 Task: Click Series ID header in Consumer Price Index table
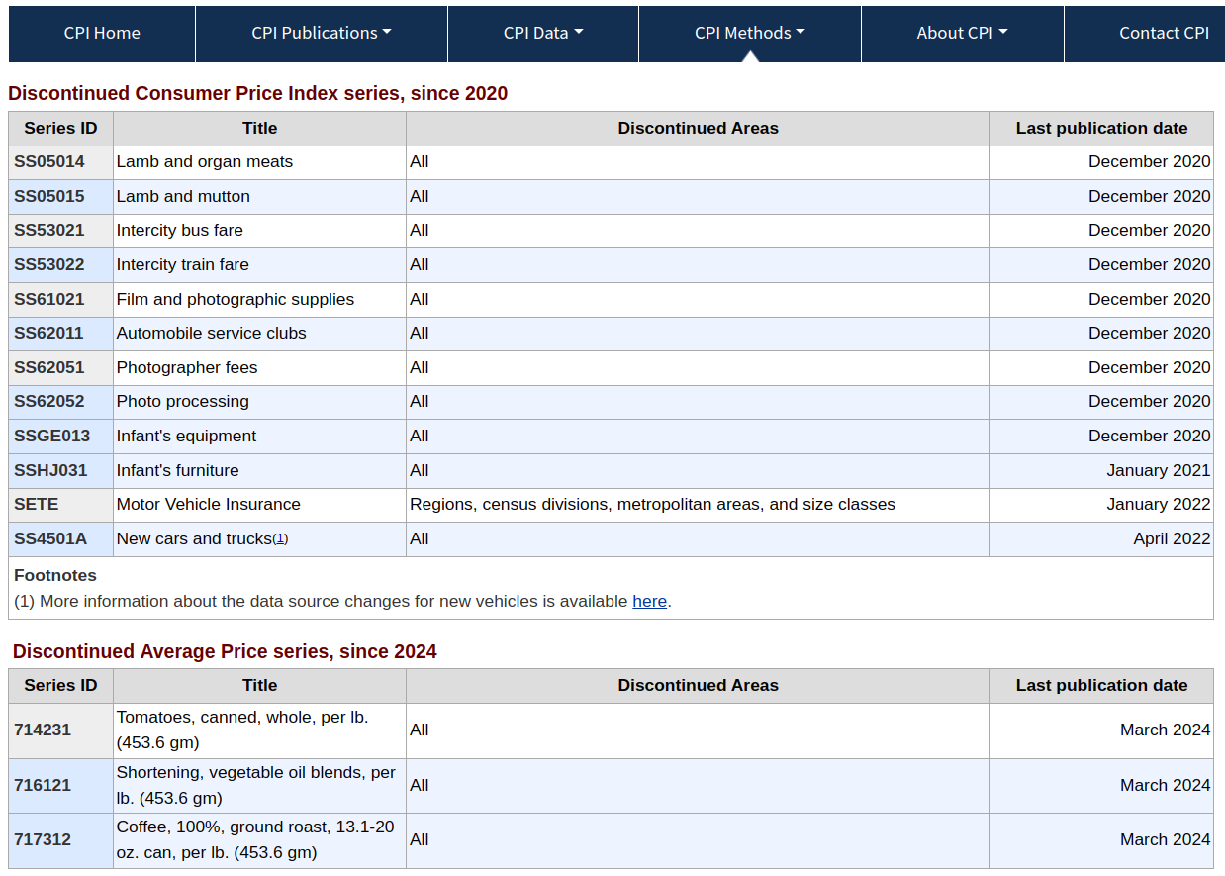[x=60, y=128]
